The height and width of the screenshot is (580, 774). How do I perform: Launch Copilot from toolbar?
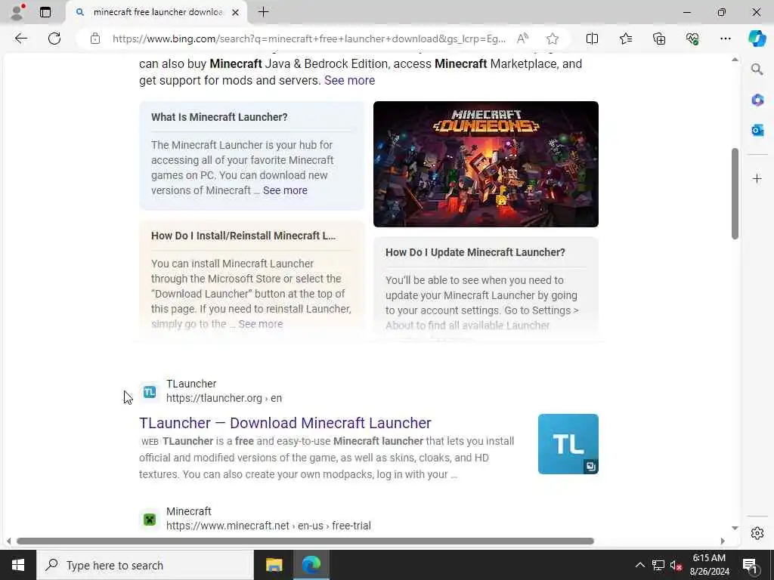point(757,39)
